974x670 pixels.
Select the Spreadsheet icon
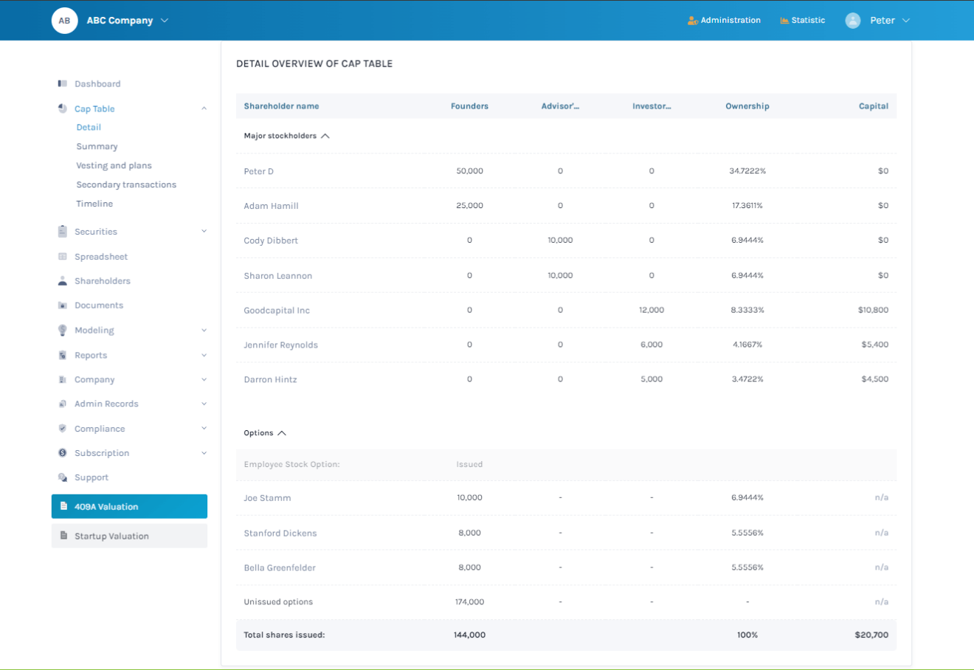pyautogui.click(x=62, y=256)
